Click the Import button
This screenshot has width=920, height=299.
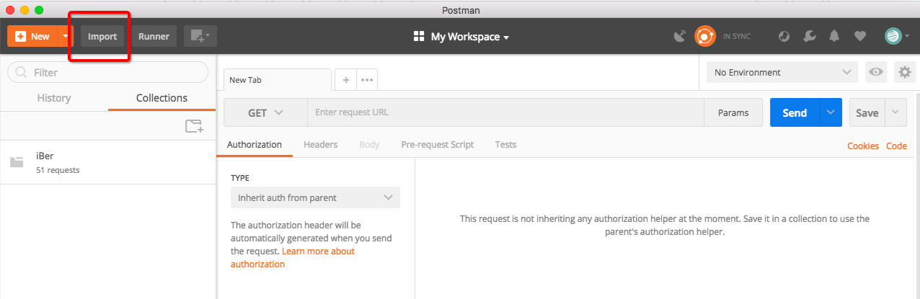(x=102, y=36)
